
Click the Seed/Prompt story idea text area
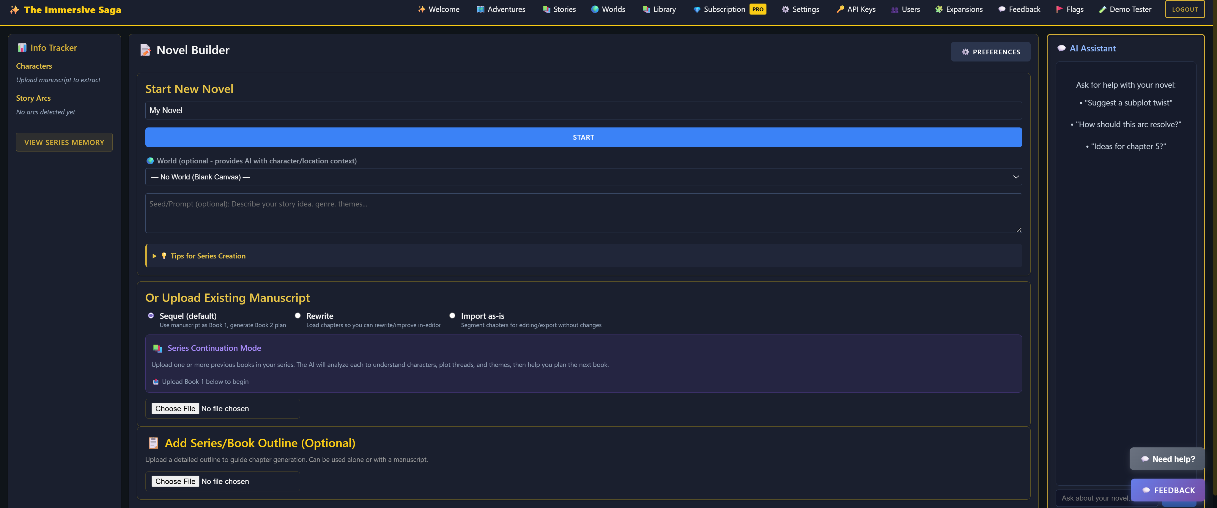pyautogui.click(x=583, y=213)
